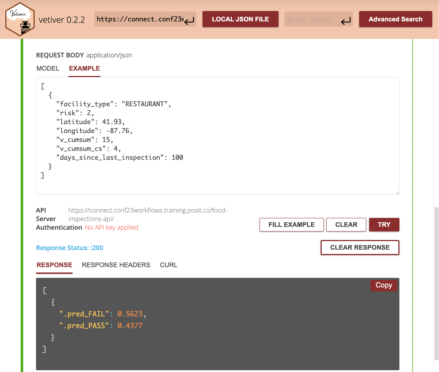Show the CURL tab

[x=168, y=265]
